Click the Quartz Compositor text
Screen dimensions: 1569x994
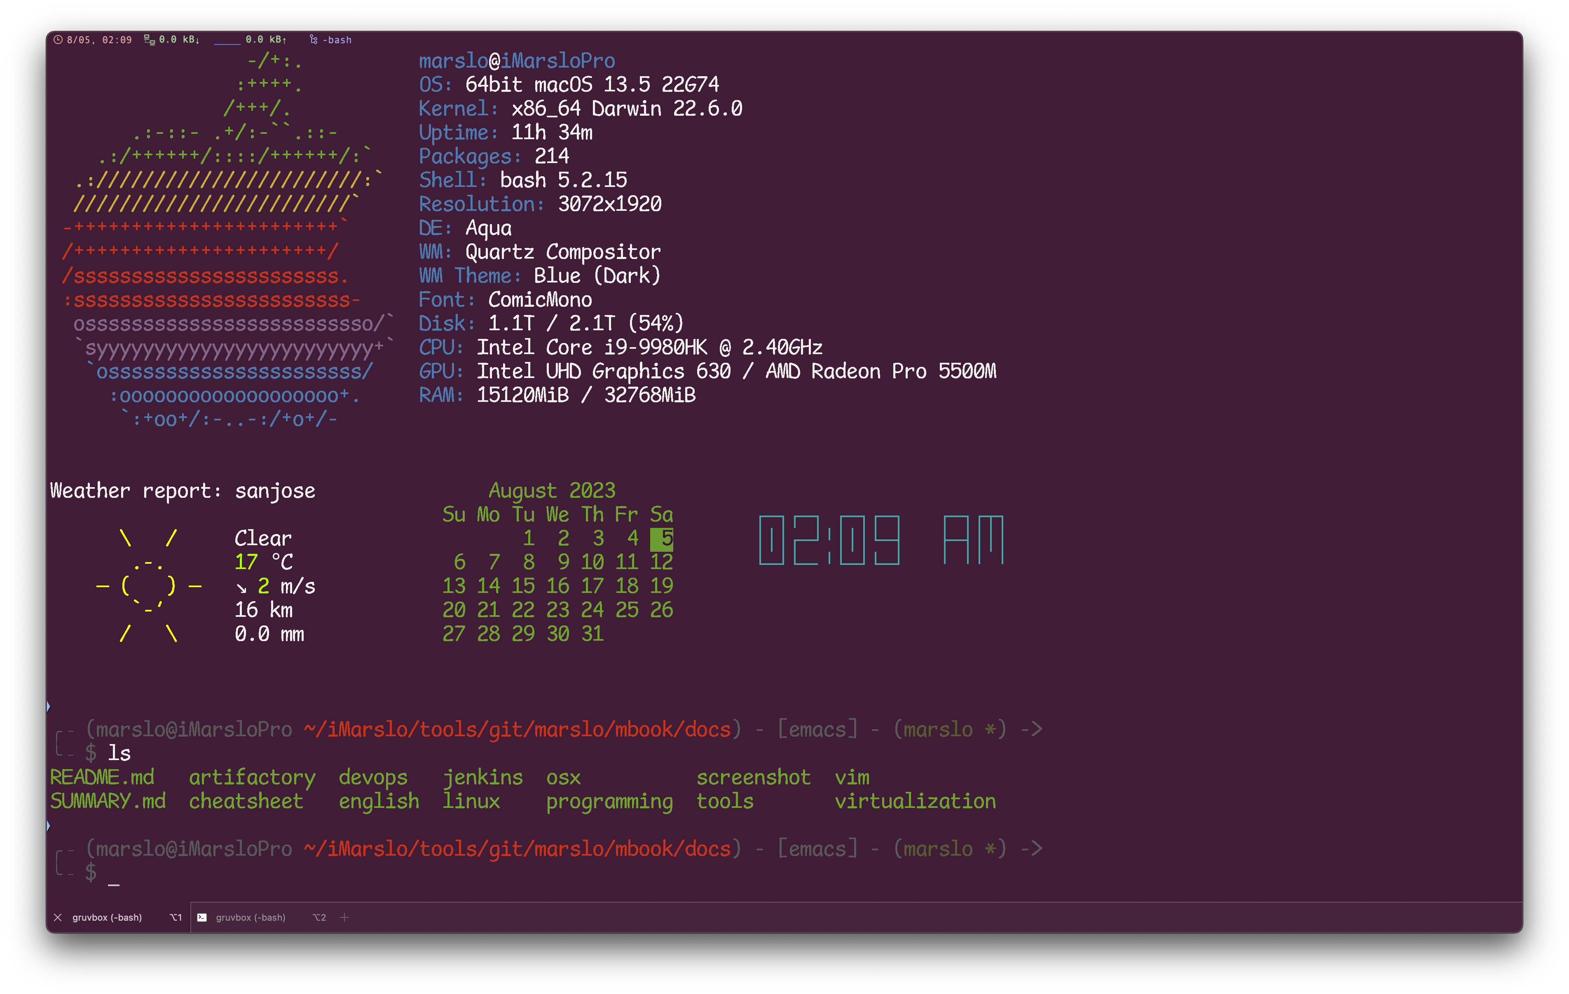click(563, 252)
